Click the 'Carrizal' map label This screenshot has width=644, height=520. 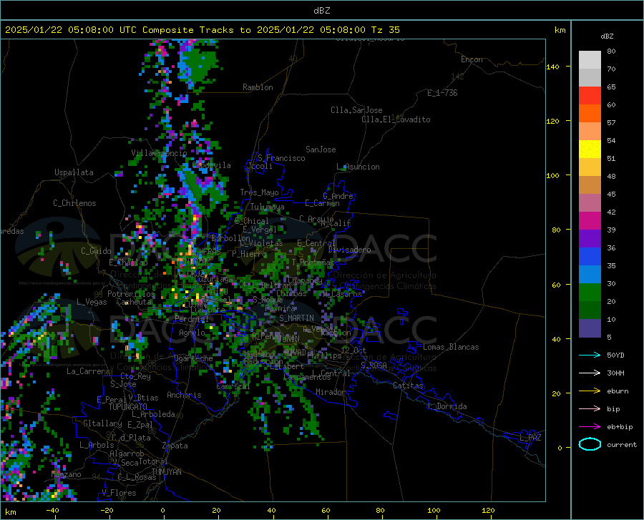pos(233,386)
